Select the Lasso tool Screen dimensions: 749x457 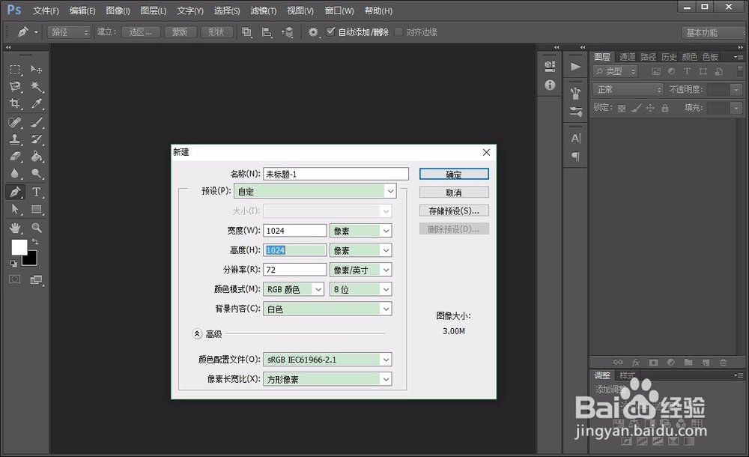pos(15,86)
